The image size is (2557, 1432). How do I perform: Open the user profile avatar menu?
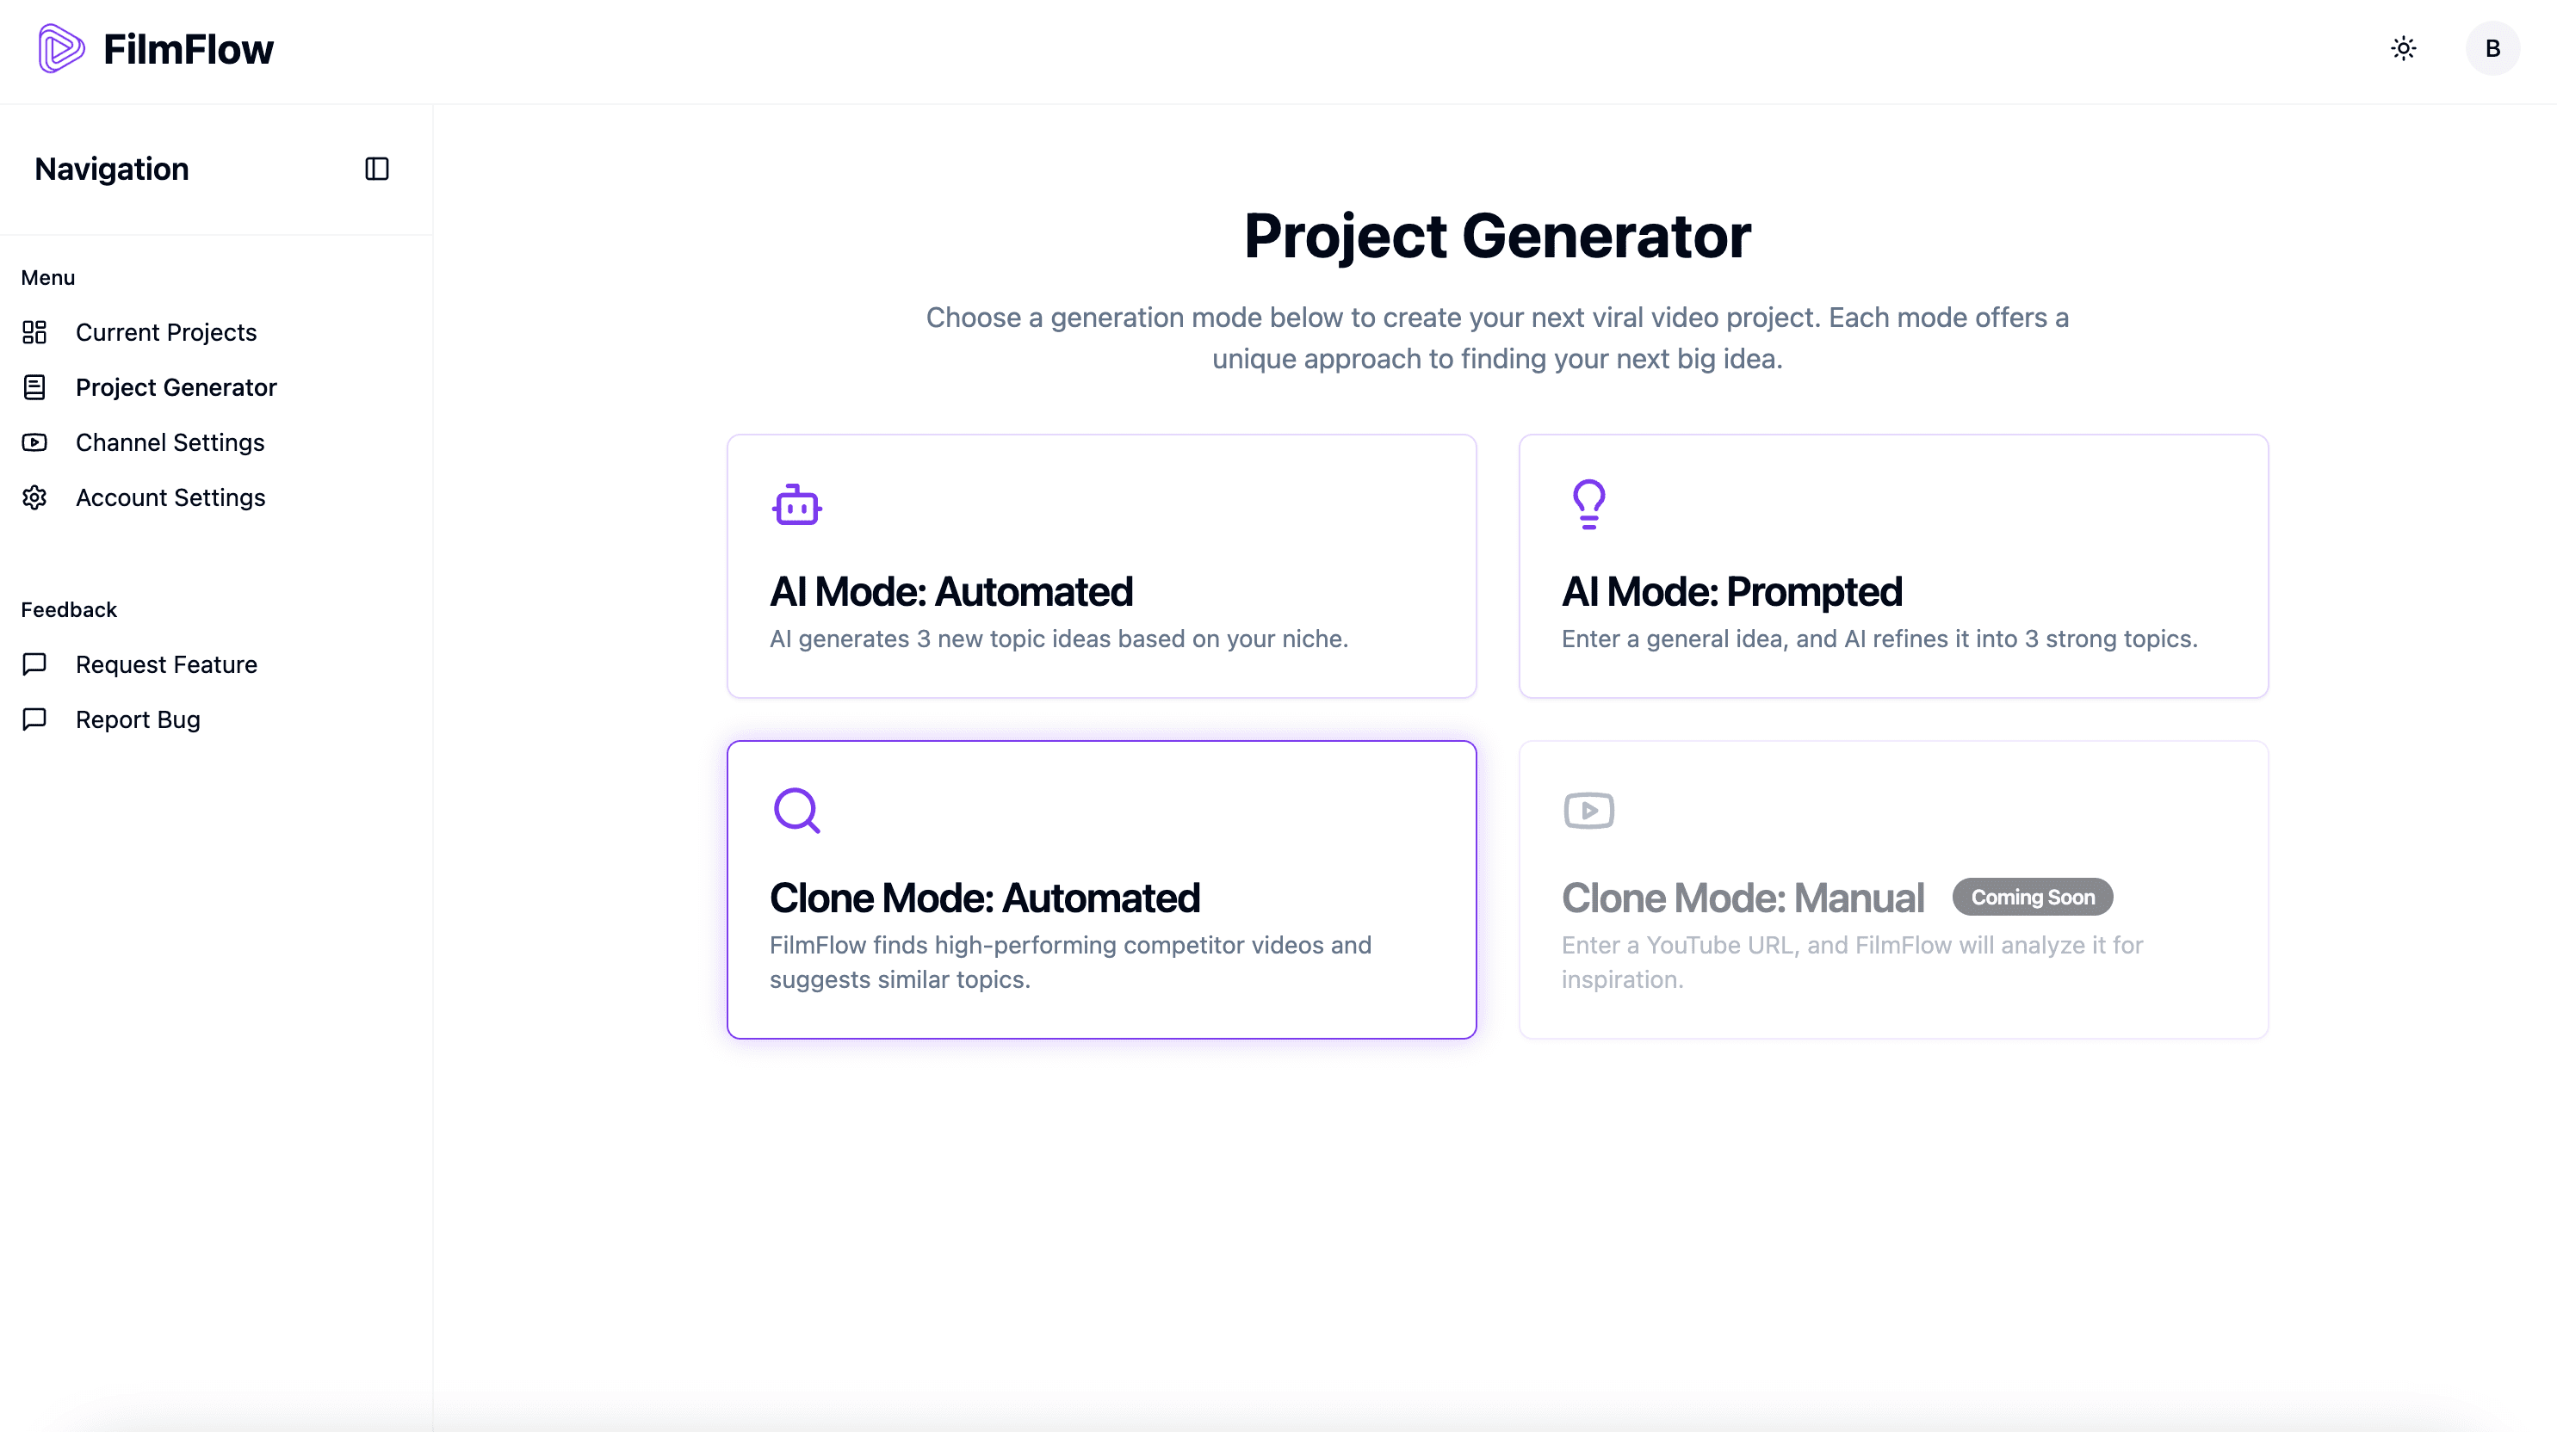[x=2492, y=47]
